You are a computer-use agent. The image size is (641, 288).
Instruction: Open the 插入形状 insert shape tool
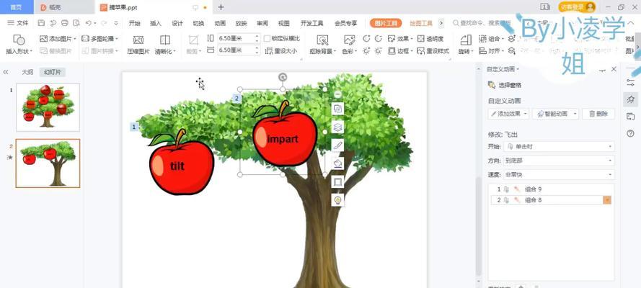click(x=19, y=45)
